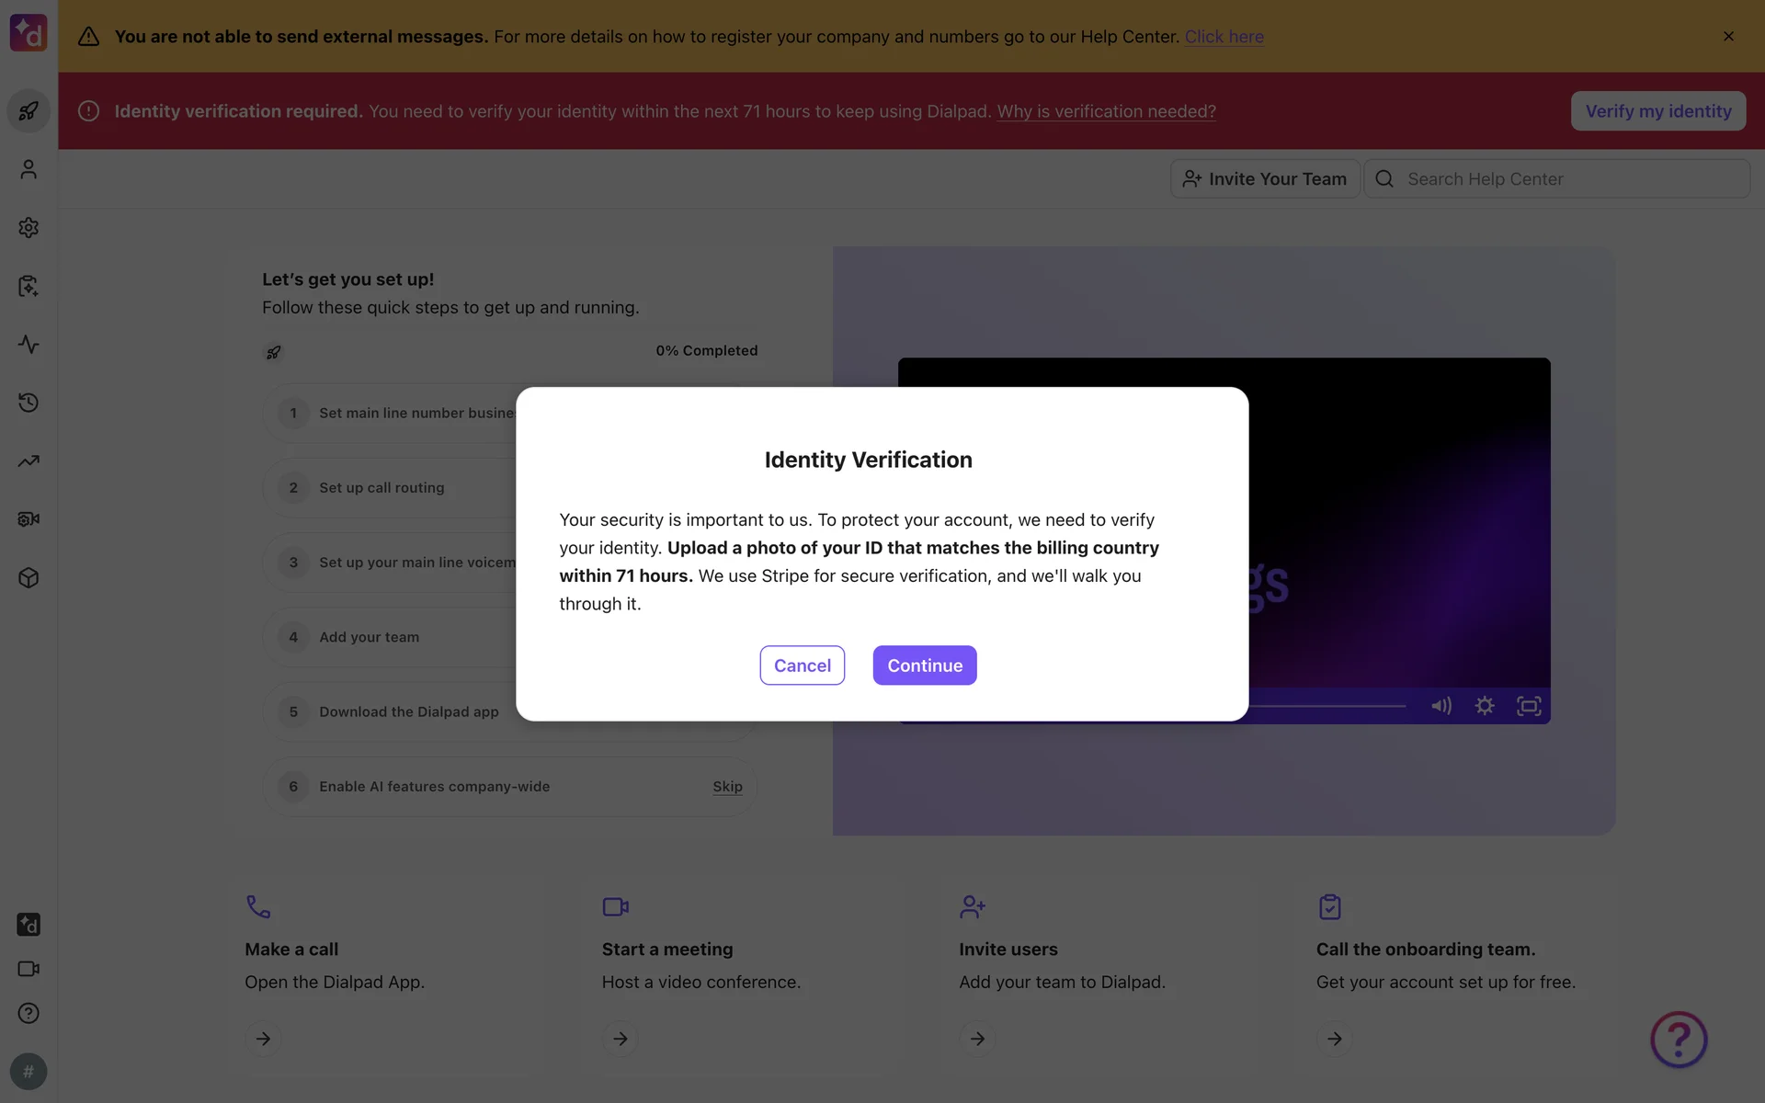Click the trending arrow sidebar icon

pyautogui.click(x=28, y=461)
